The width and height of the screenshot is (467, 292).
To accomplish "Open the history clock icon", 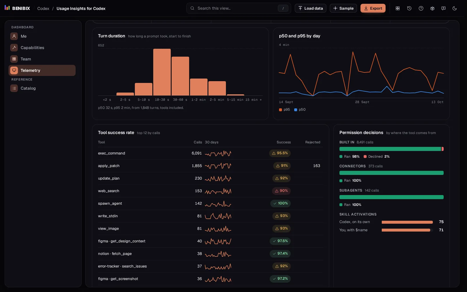I will point(409,8).
